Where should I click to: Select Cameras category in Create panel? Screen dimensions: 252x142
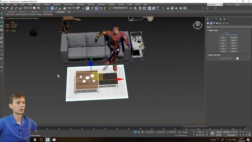click(x=217, y=23)
